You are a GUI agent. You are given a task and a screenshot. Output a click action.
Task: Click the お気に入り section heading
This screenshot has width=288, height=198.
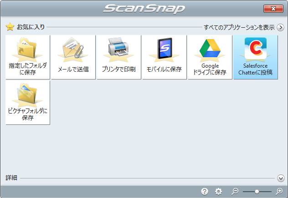[x=31, y=27]
